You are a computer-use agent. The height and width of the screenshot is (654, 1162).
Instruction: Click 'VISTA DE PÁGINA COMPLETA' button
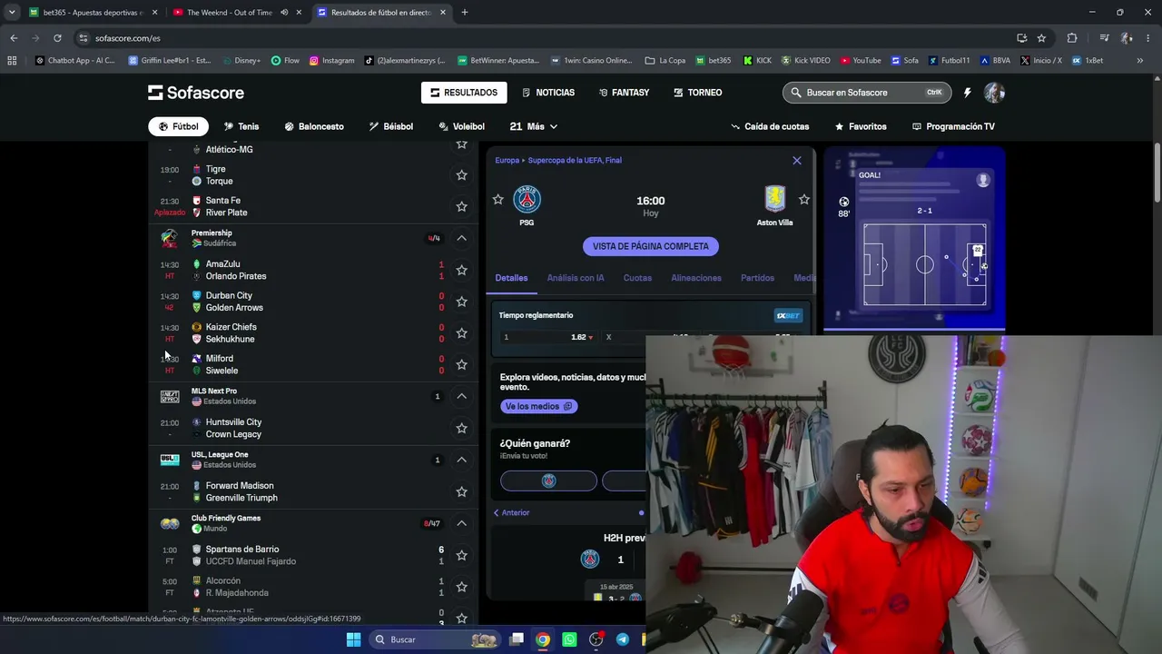tap(650, 246)
